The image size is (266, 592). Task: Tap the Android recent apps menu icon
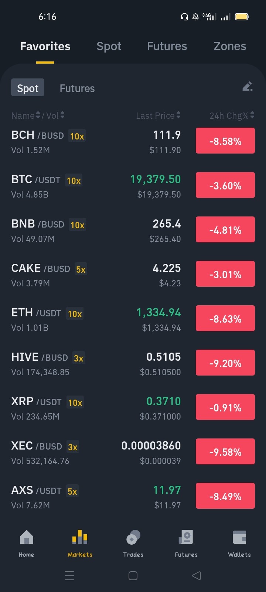pos(69,575)
